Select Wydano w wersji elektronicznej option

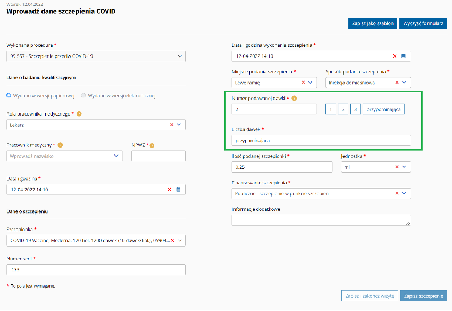(83, 96)
